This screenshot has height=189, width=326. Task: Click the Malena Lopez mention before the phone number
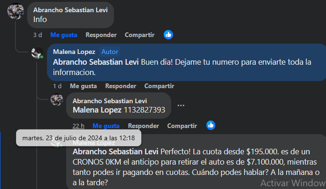click(x=97, y=110)
